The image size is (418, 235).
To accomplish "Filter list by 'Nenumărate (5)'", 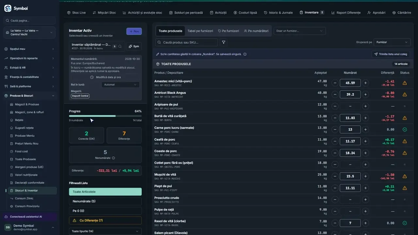I will [105, 201].
